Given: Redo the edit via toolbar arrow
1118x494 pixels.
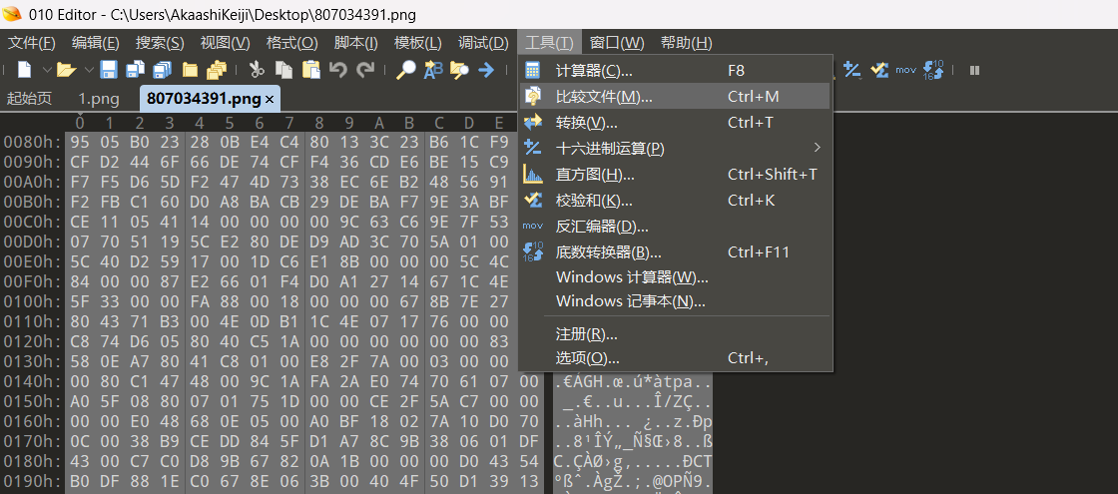Looking at the screenshot, I should 365,70.
